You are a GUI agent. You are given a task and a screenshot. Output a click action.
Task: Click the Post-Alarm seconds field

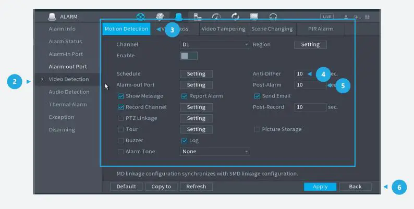(x=311, y=85)
